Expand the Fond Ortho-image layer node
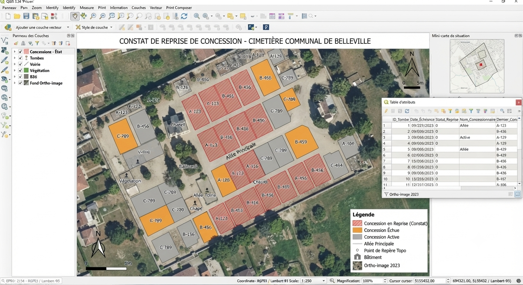Viewport: 523px width, 285px height. [x=15, y=83]
